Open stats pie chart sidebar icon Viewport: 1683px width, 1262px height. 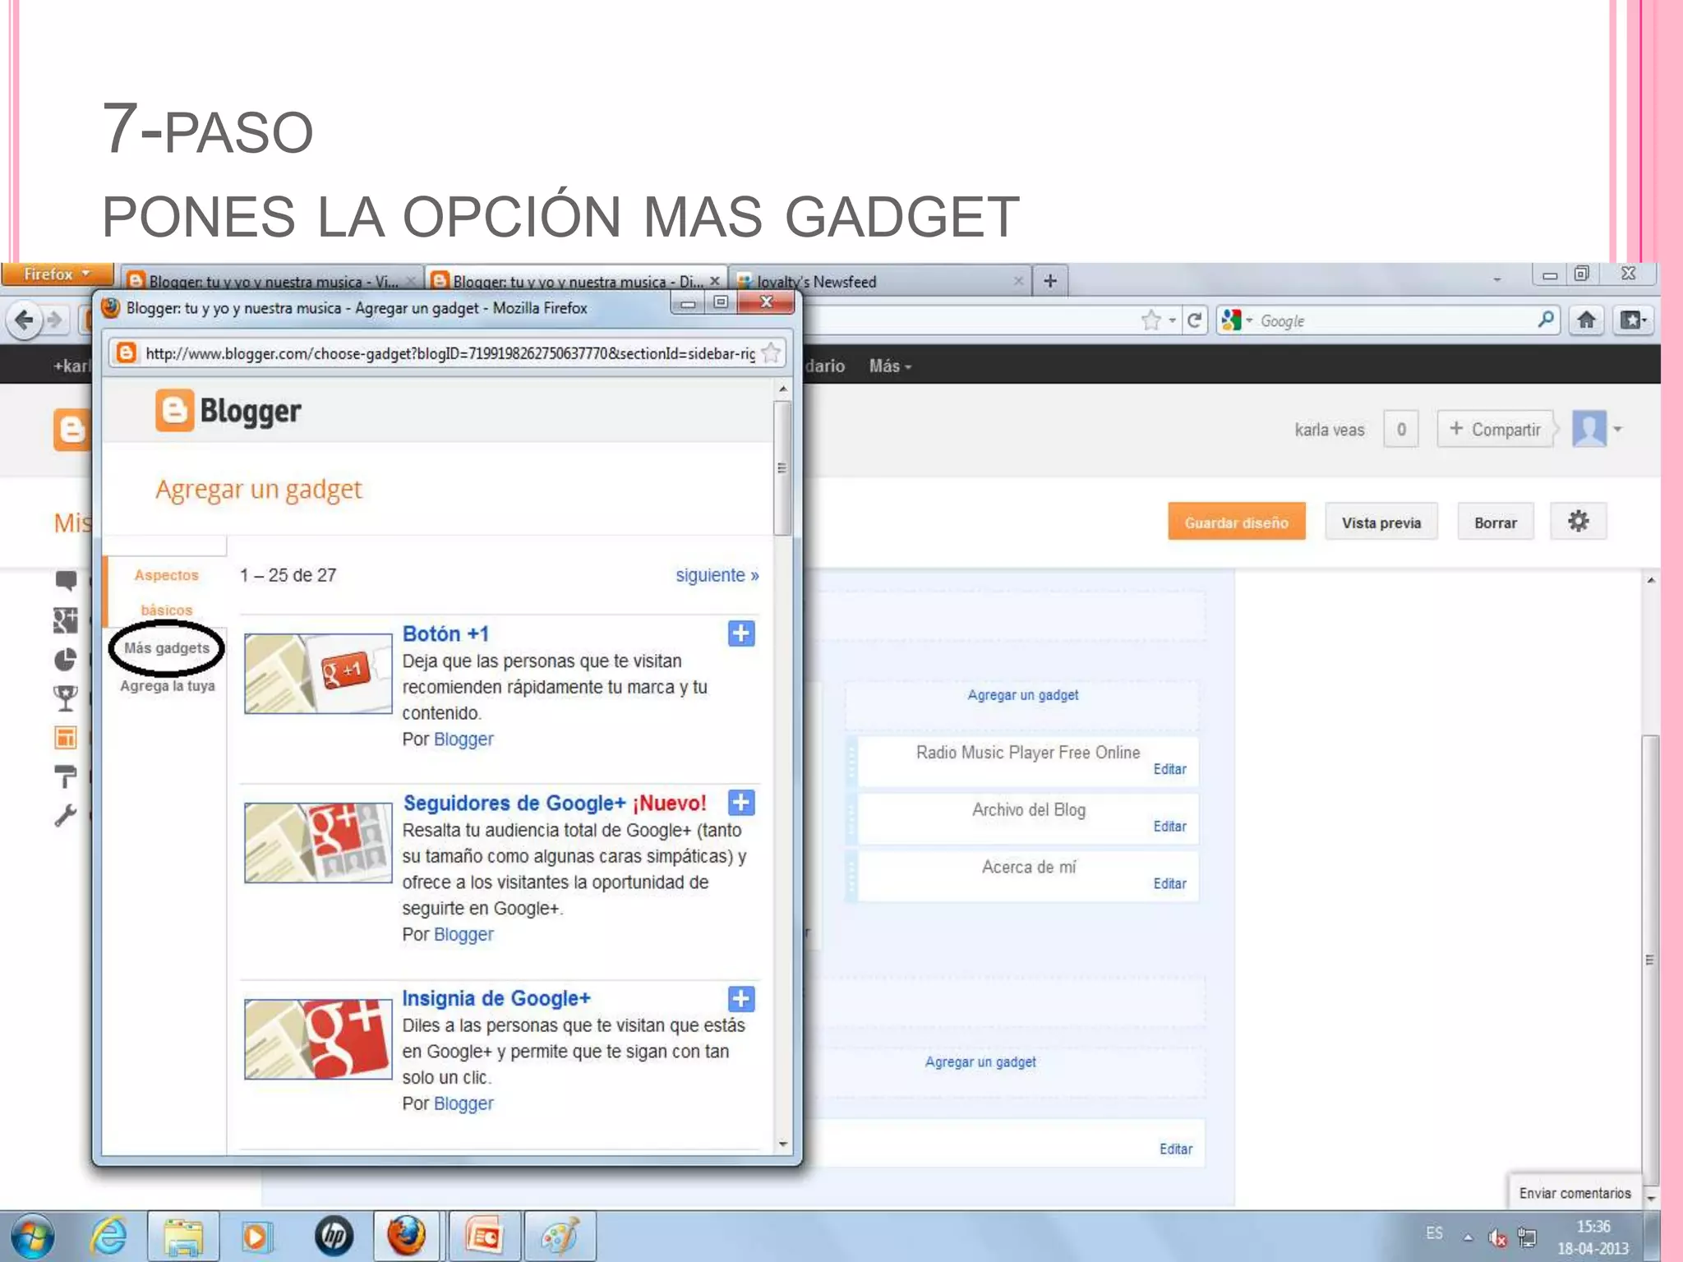point(66,660)
